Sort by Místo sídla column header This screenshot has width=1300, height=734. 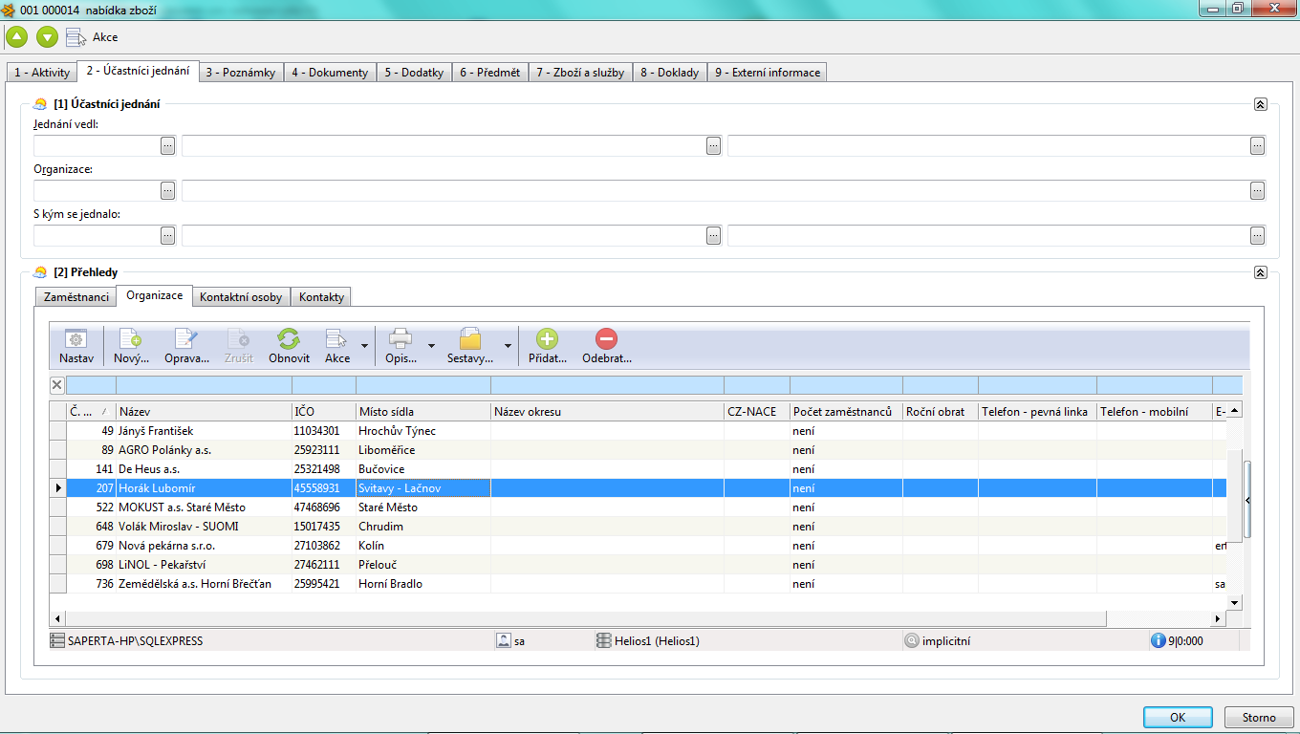point(422,412)
